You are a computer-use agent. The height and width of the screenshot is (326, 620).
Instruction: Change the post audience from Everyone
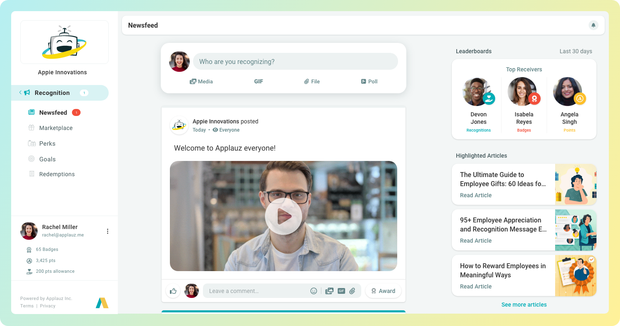226,130
